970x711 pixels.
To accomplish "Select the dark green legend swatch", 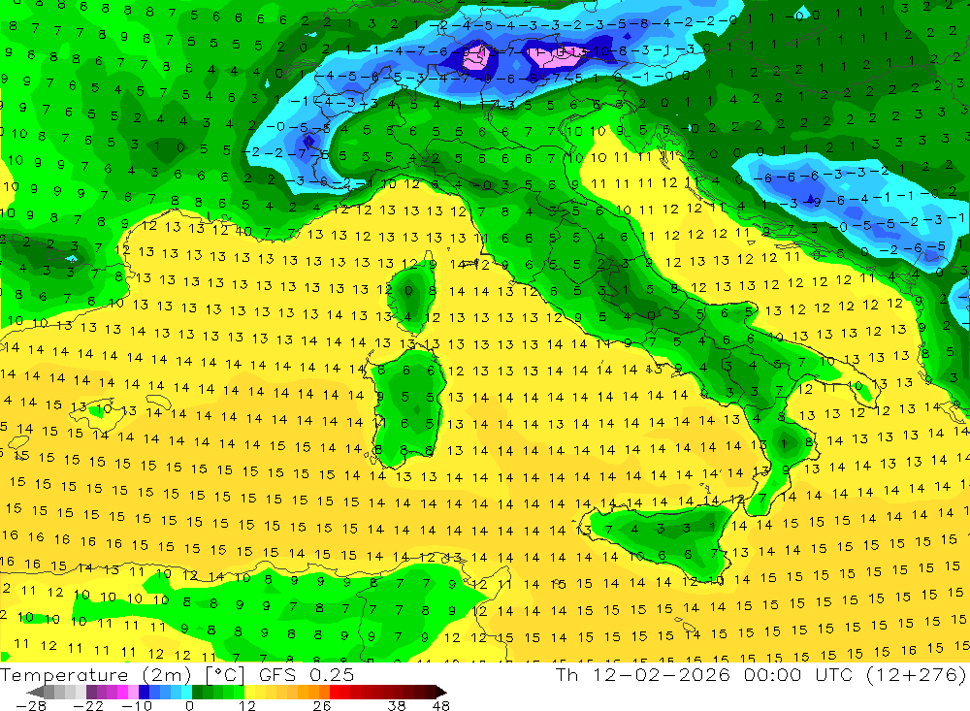I will tap(197, 692).
